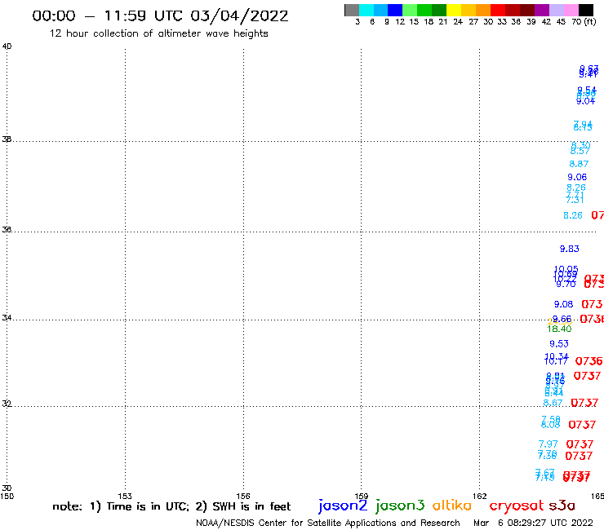The height and width of the screenshot is (530, 604).
Task: Click the 7.97 wave height value
Action: point(548,444)
